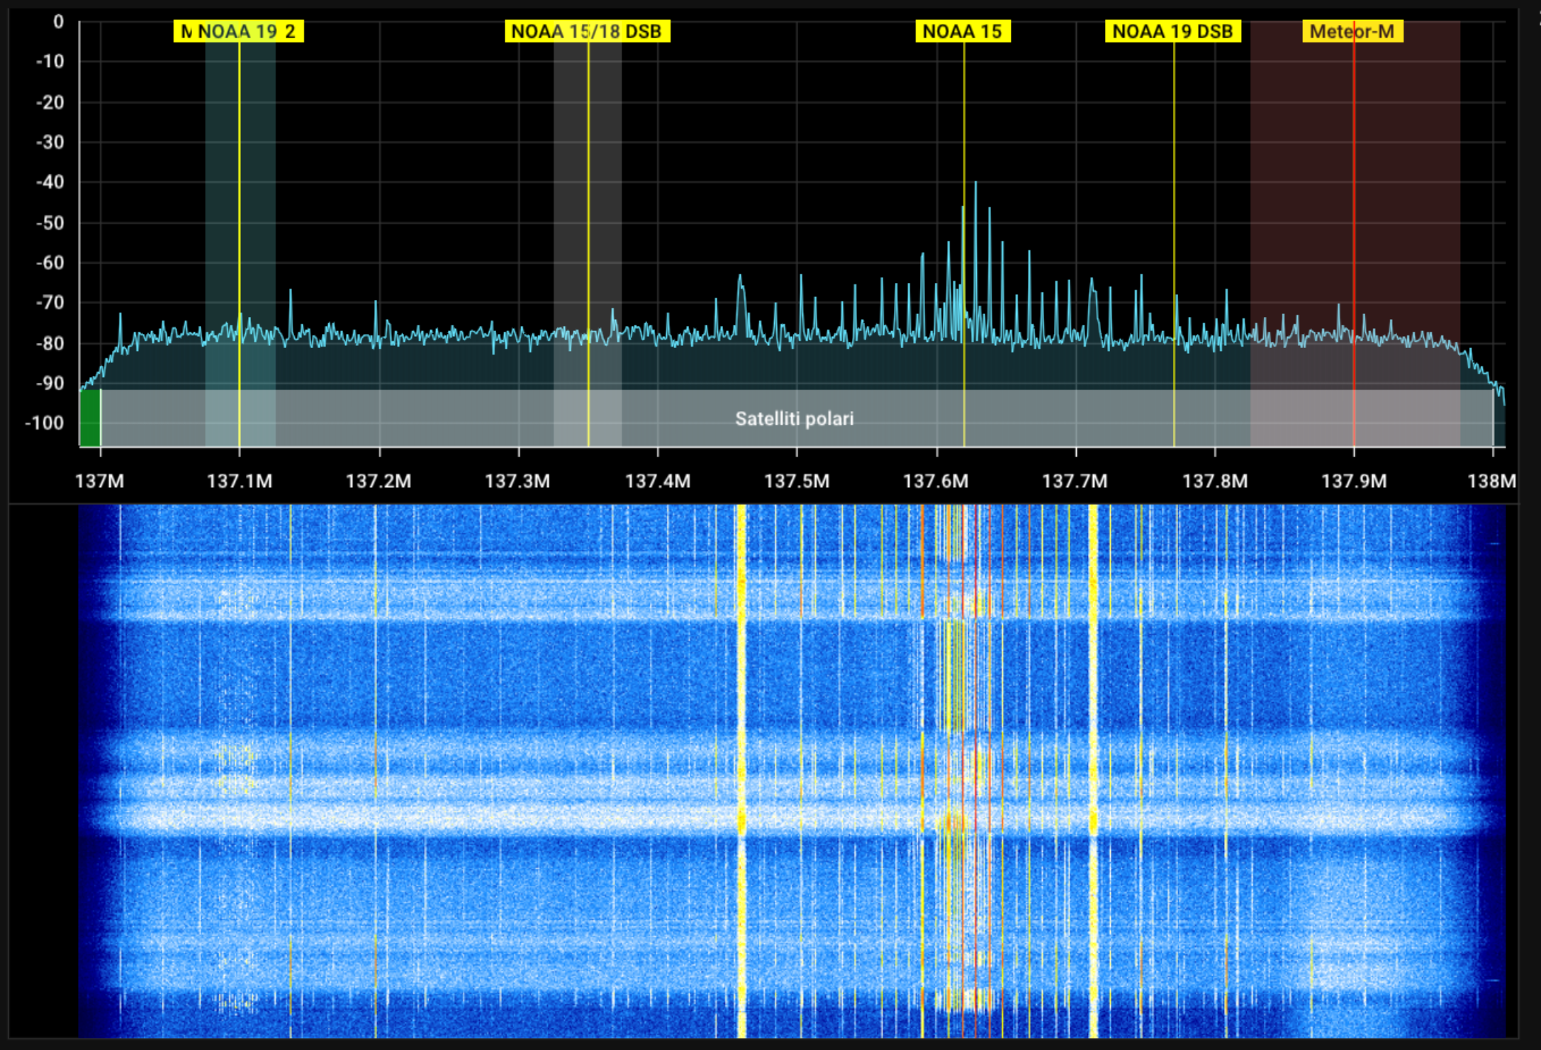
Task: Click the bright yellow waterfall line near 137.71M
Action: [1093, 771]
